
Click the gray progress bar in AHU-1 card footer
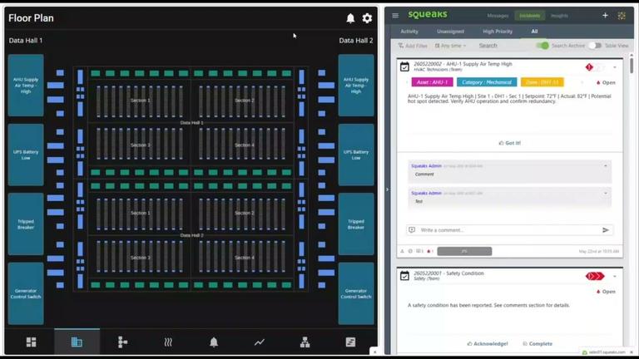click(x=464, y=251)
